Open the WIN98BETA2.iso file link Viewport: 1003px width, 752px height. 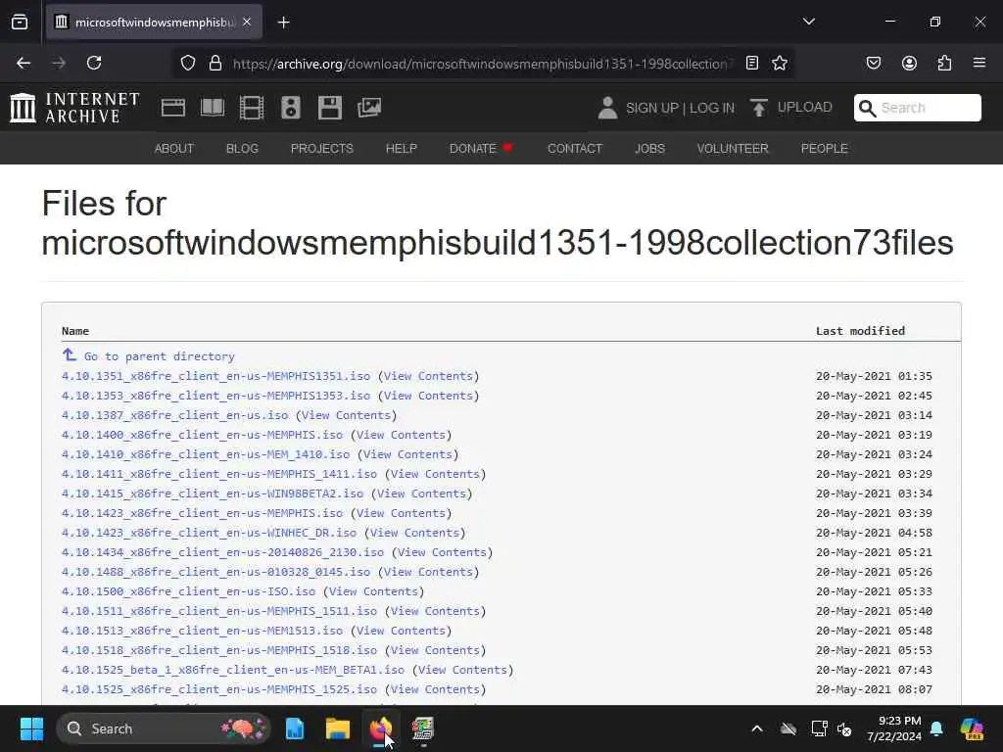point(213,493)
